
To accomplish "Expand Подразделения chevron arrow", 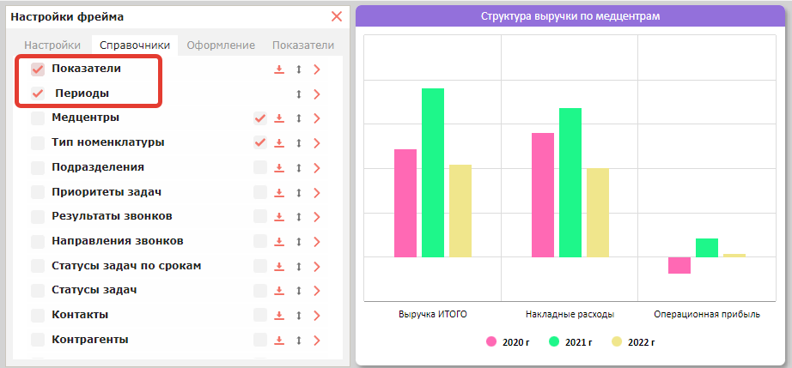I will [317, 168].
